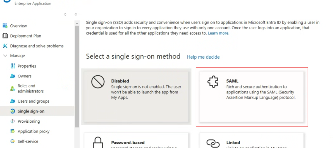Select the Password-based sign-on card
The image size is (333, 148).
click(x=136, y=140)
